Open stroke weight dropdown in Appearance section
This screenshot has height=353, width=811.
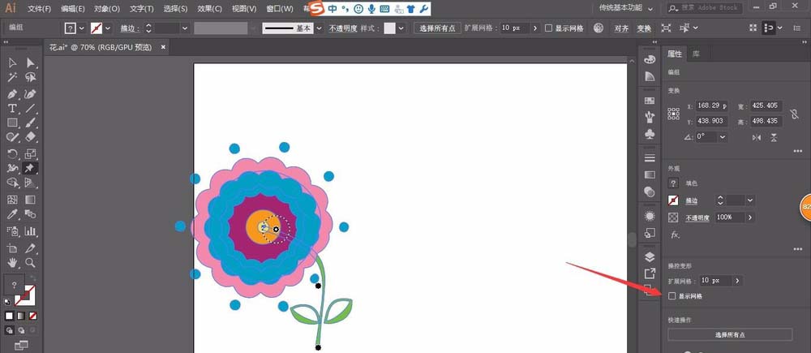tap(750, 200)
